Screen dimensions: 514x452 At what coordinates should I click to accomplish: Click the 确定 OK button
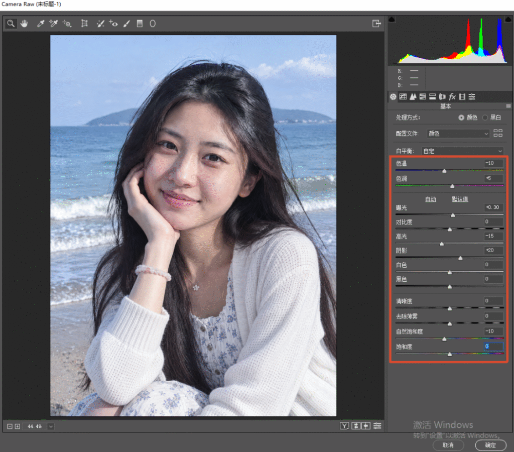[491, 445]
